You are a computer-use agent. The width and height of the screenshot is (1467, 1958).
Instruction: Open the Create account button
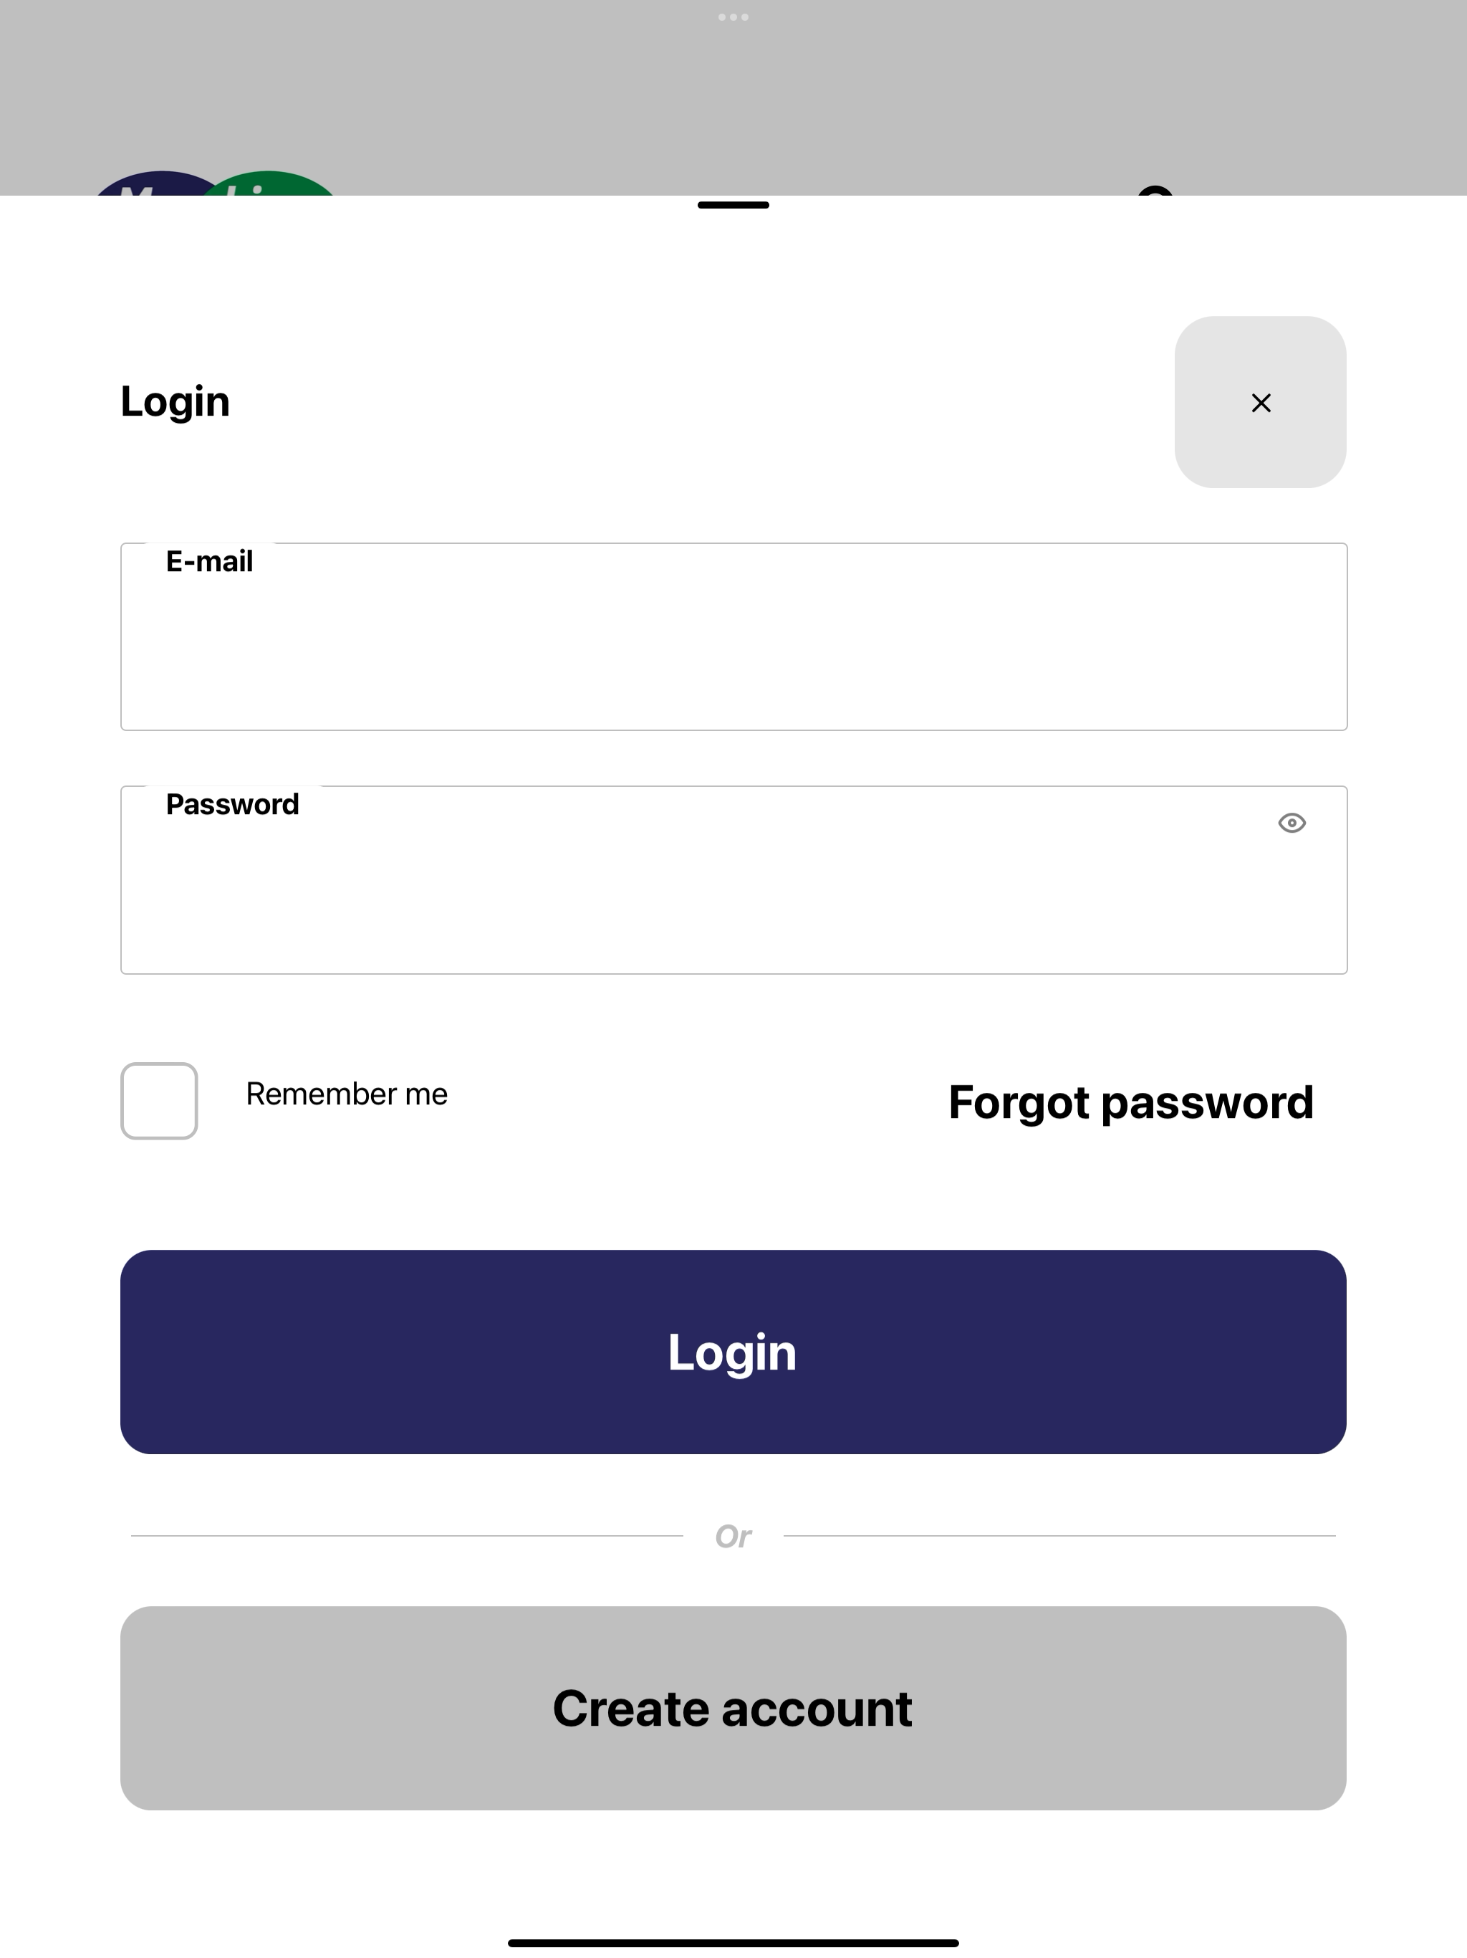click(733, 1707)
